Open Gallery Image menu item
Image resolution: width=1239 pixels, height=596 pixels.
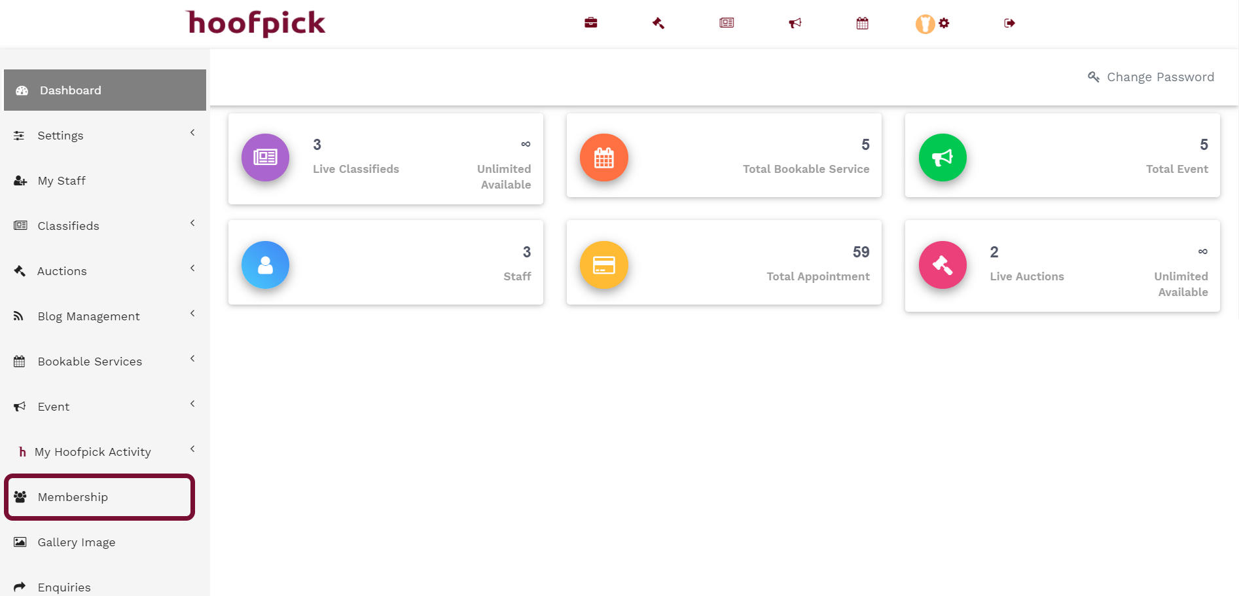pos(105,542)
